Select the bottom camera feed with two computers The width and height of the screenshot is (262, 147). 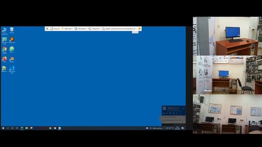tap(228, 114)
